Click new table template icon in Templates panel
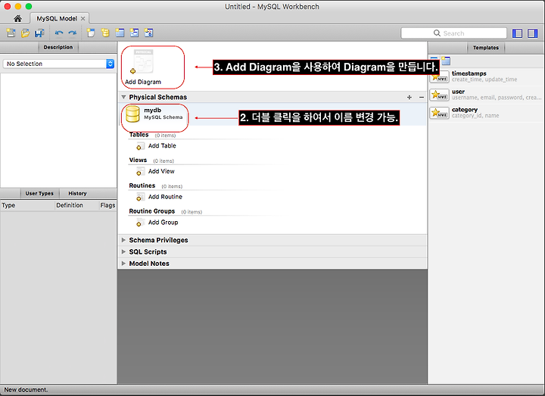The height and width of the screenshot is (396, 545). click(446, 61)
